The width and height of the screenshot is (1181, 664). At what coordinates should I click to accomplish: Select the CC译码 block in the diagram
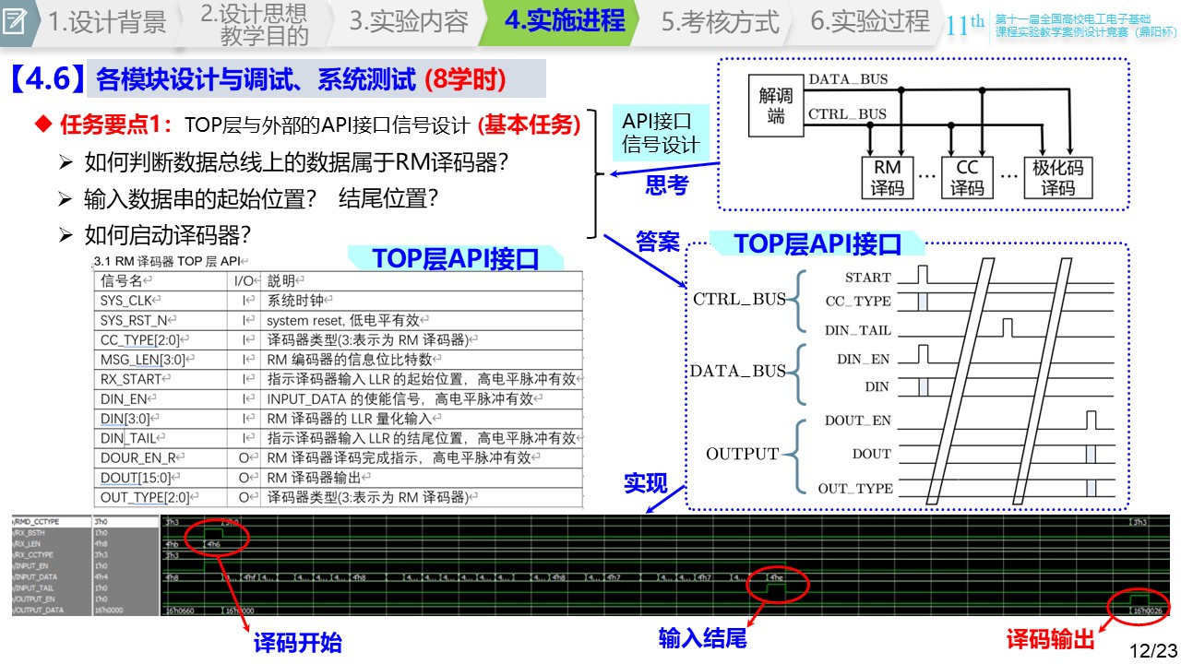pyautogui.click(x=968, y=177)
